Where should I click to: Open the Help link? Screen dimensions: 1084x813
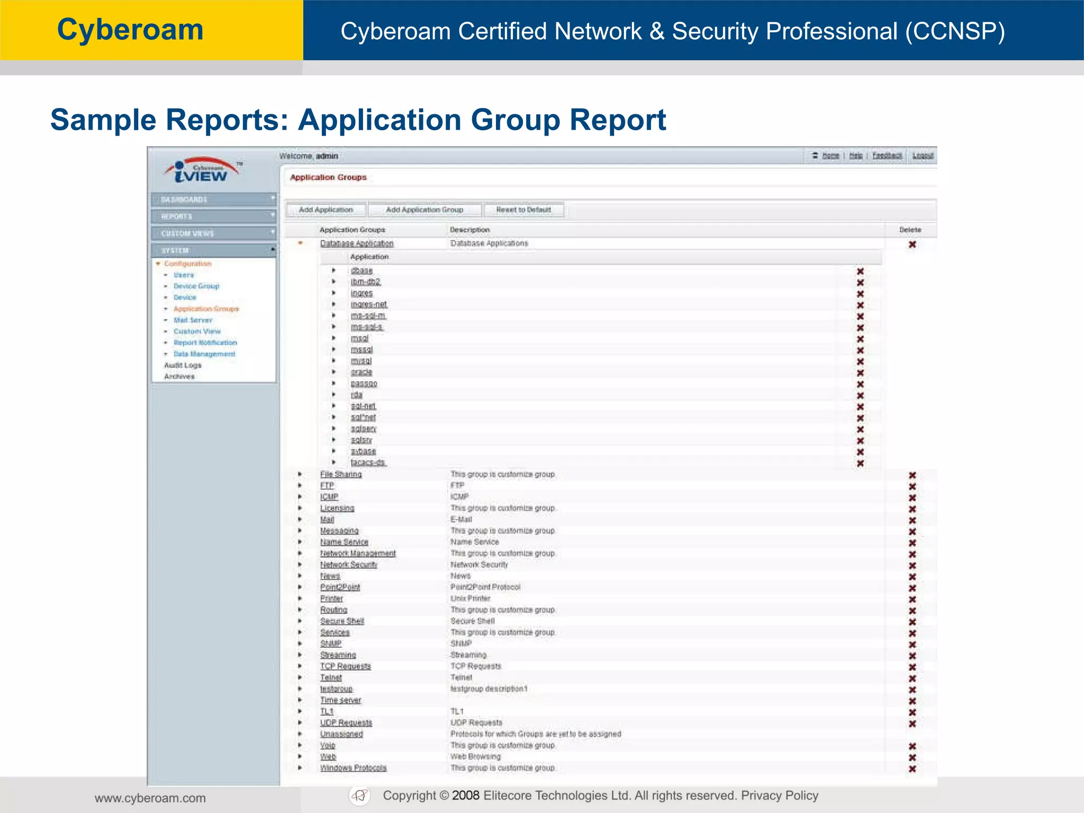coord(856,156)
